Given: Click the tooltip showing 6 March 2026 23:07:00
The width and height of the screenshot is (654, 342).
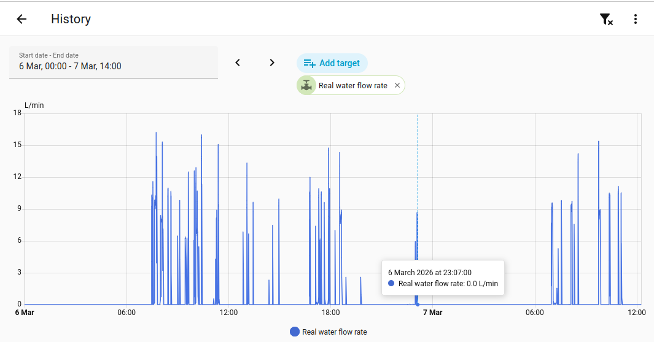Looking at the screenshot, I should coord(443,278).
